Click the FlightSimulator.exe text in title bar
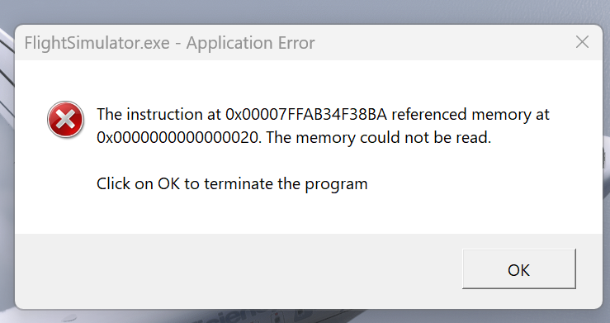This screenshot has height=323, width=610. coord(97,43)
